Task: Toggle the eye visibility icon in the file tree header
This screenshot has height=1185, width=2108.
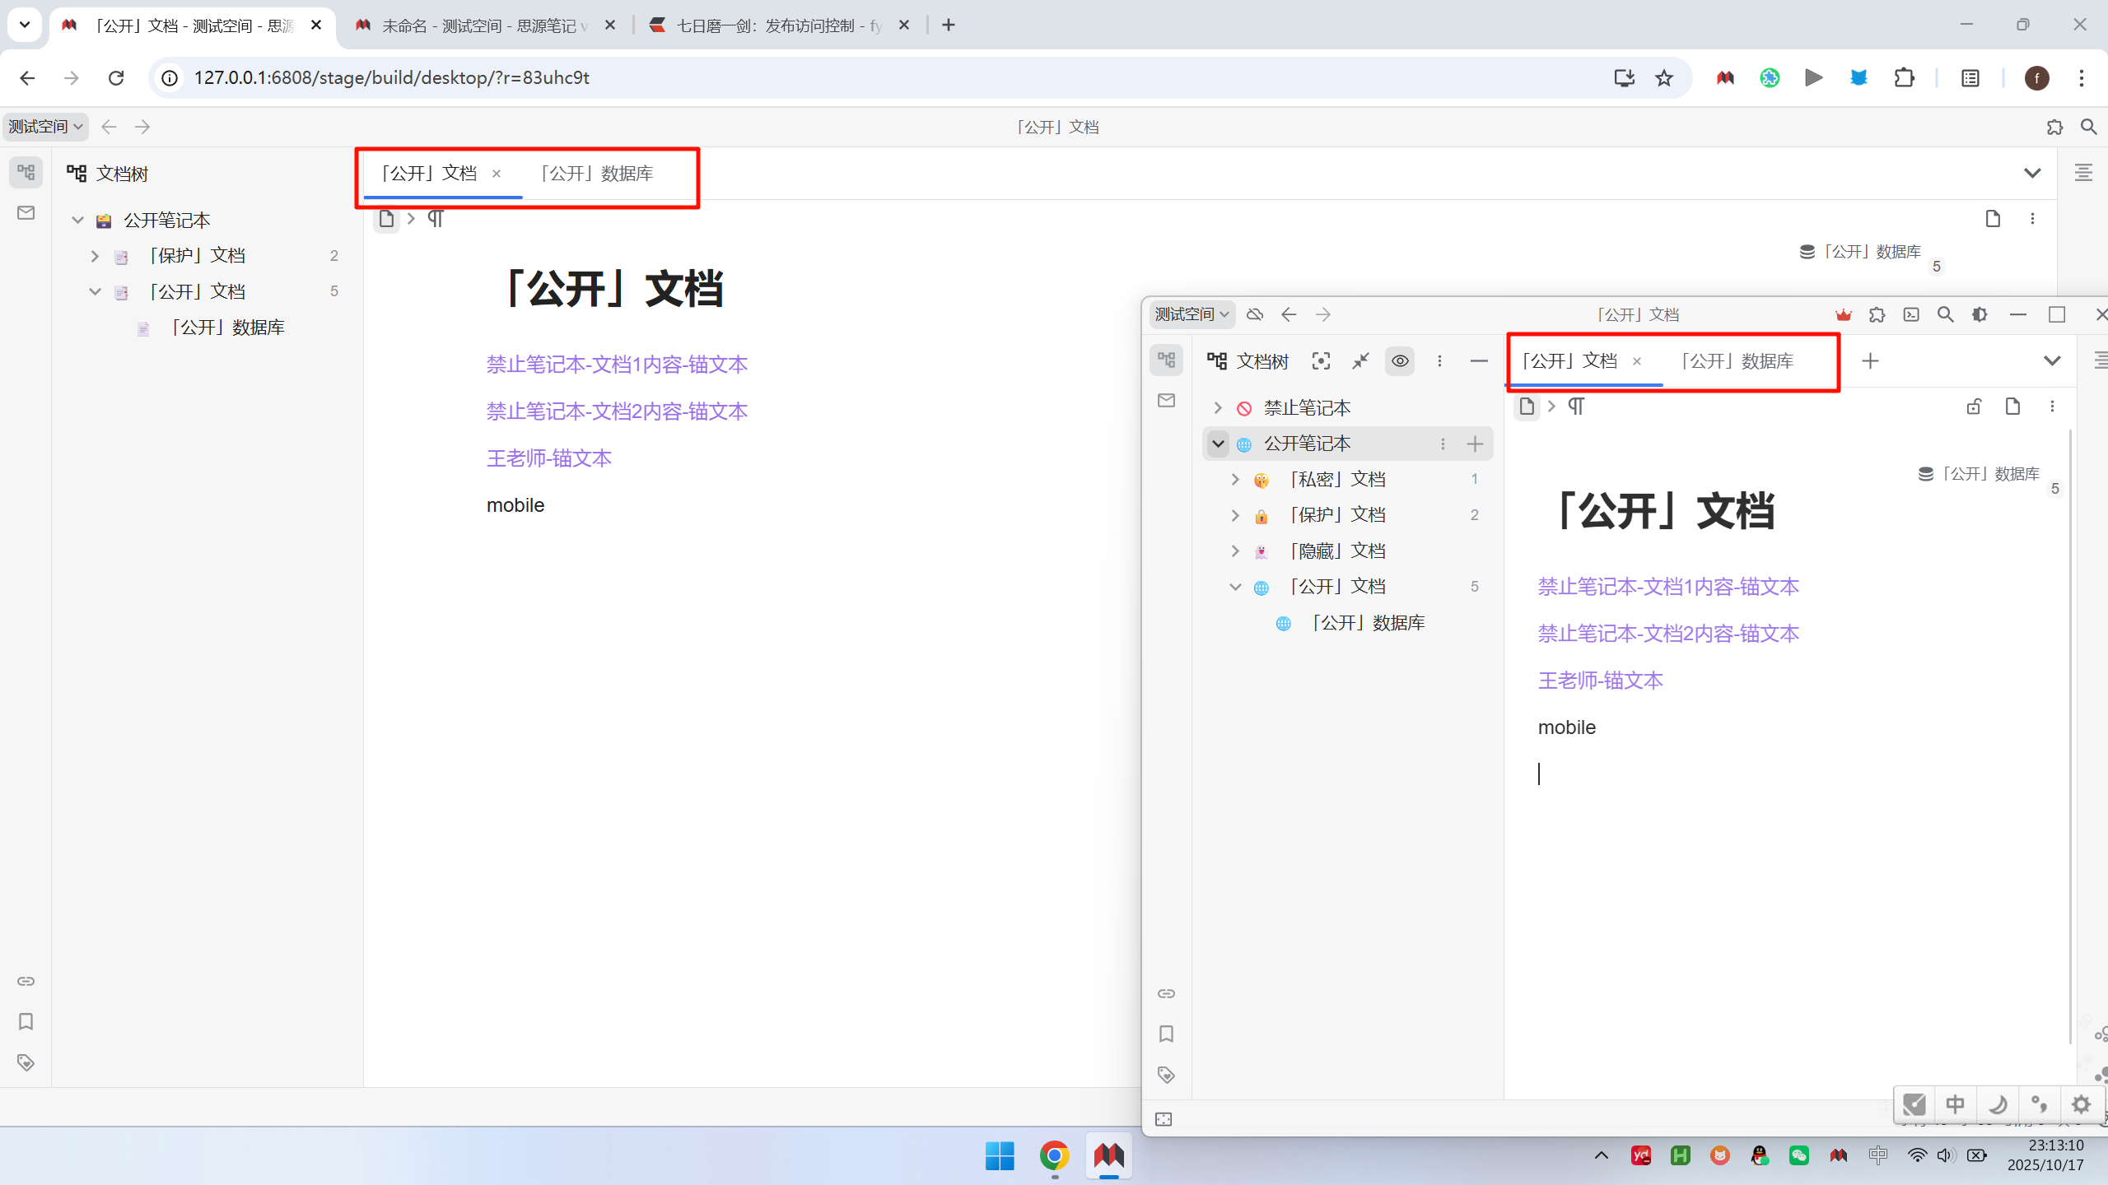Action: pyautogui.click(x=1400, y=361)
